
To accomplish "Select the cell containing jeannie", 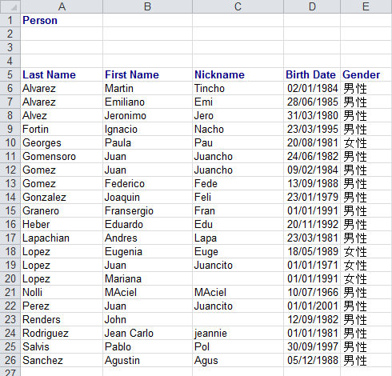I will [x=238, y=333].
